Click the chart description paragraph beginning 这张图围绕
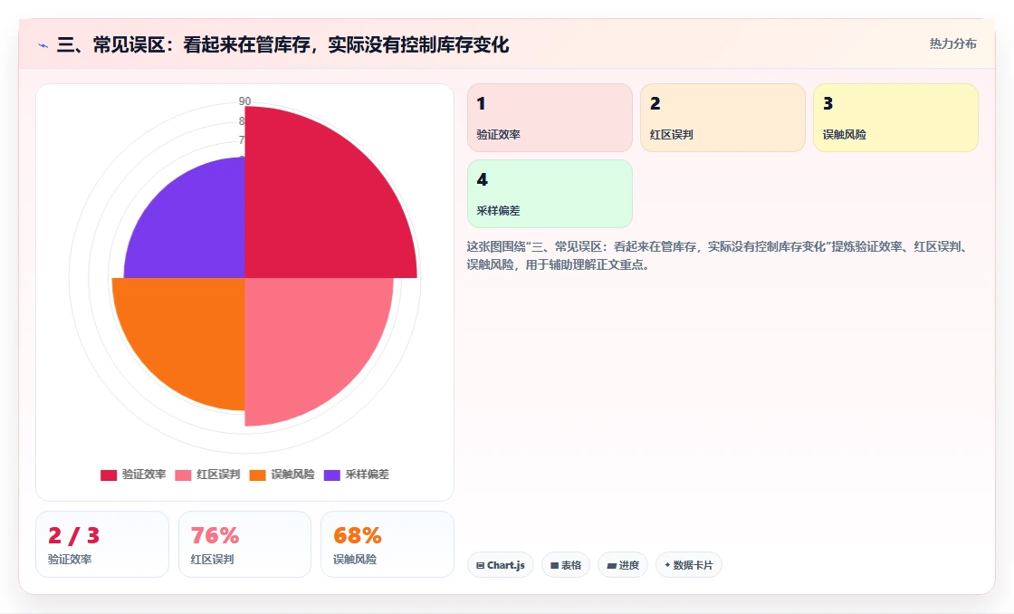The height and width of the screenshot is (614, 1014). point(716,255)
